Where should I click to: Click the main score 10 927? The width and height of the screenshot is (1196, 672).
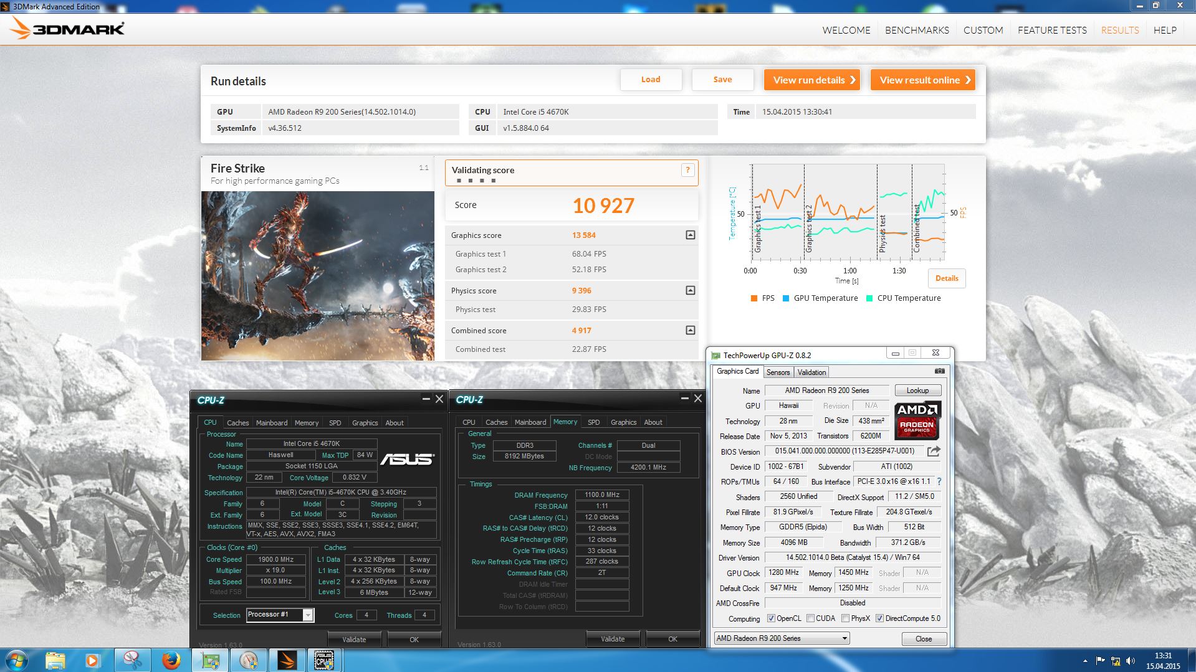pyautogui.click(x=603, y=206)
